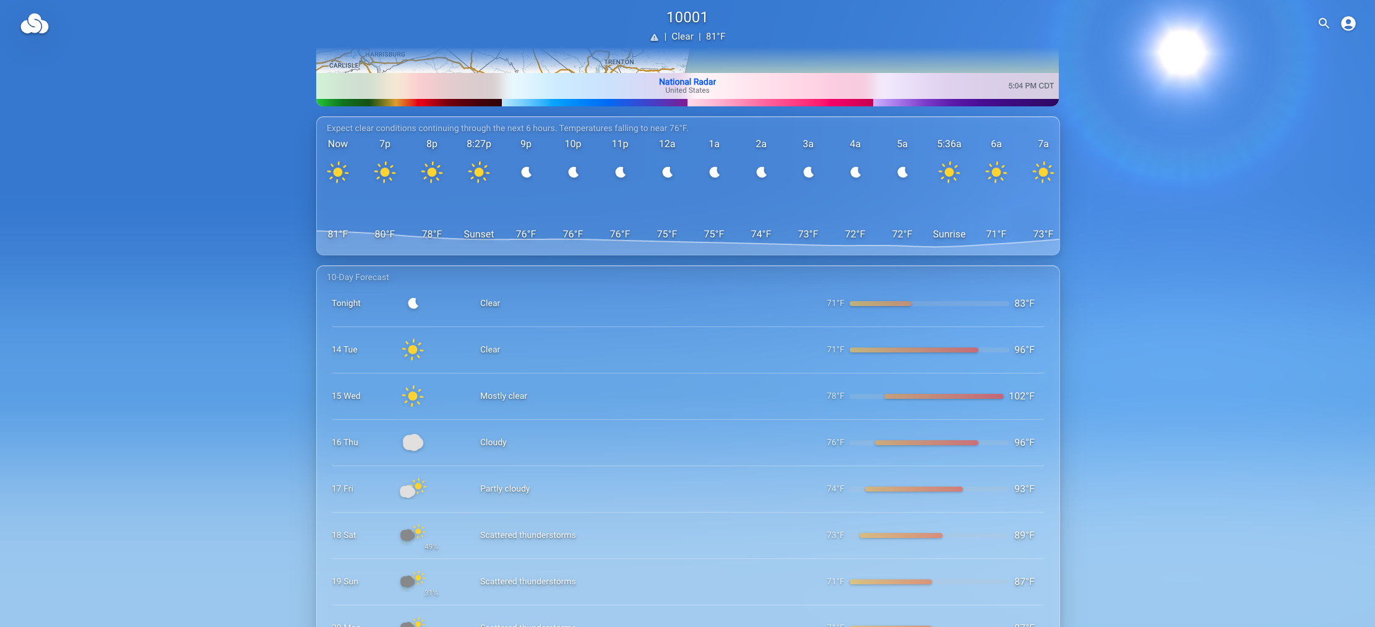Click the 31% precipitation chance on Sunday

[431, 593]
